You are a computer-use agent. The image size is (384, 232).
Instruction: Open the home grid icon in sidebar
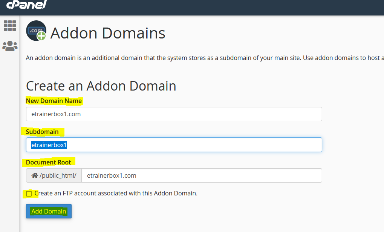click(10, 26)
